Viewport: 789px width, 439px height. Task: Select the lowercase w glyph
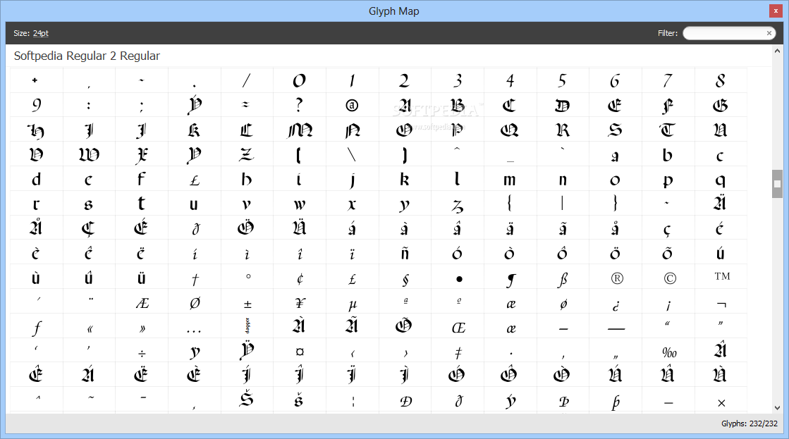(x=300, y=204)
